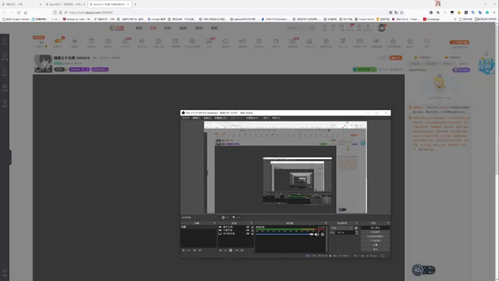Expand the 游戏 menu in Douyu navigation
The width and height of the screenshot is (499, 281).
[199, 28]
